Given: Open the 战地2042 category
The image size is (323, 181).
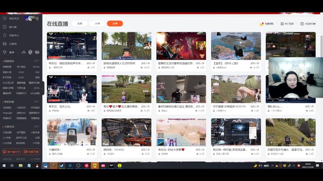Looking at the screenshot, I should pyautogui.click(x=21, y=113).
